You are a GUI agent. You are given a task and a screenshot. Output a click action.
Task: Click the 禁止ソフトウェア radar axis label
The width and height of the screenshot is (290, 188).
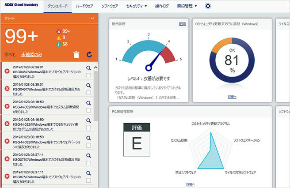pos(186,172)
